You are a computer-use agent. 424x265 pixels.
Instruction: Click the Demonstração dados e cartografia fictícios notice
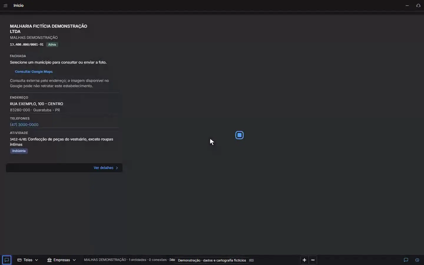click(212, 260)
